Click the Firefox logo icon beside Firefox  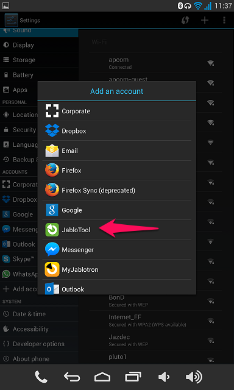click(x=52, y=171)
